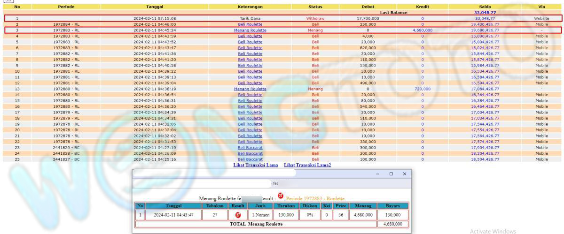Click Lihat Transaksi Lama link
564x234 pixels.
[255, 165]
